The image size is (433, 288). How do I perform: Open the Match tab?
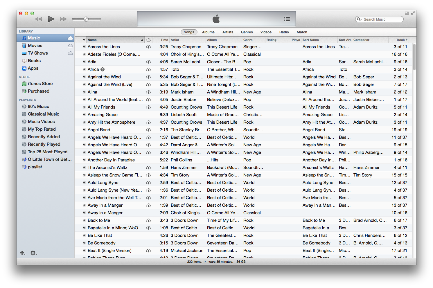click(x=302, y=32)
